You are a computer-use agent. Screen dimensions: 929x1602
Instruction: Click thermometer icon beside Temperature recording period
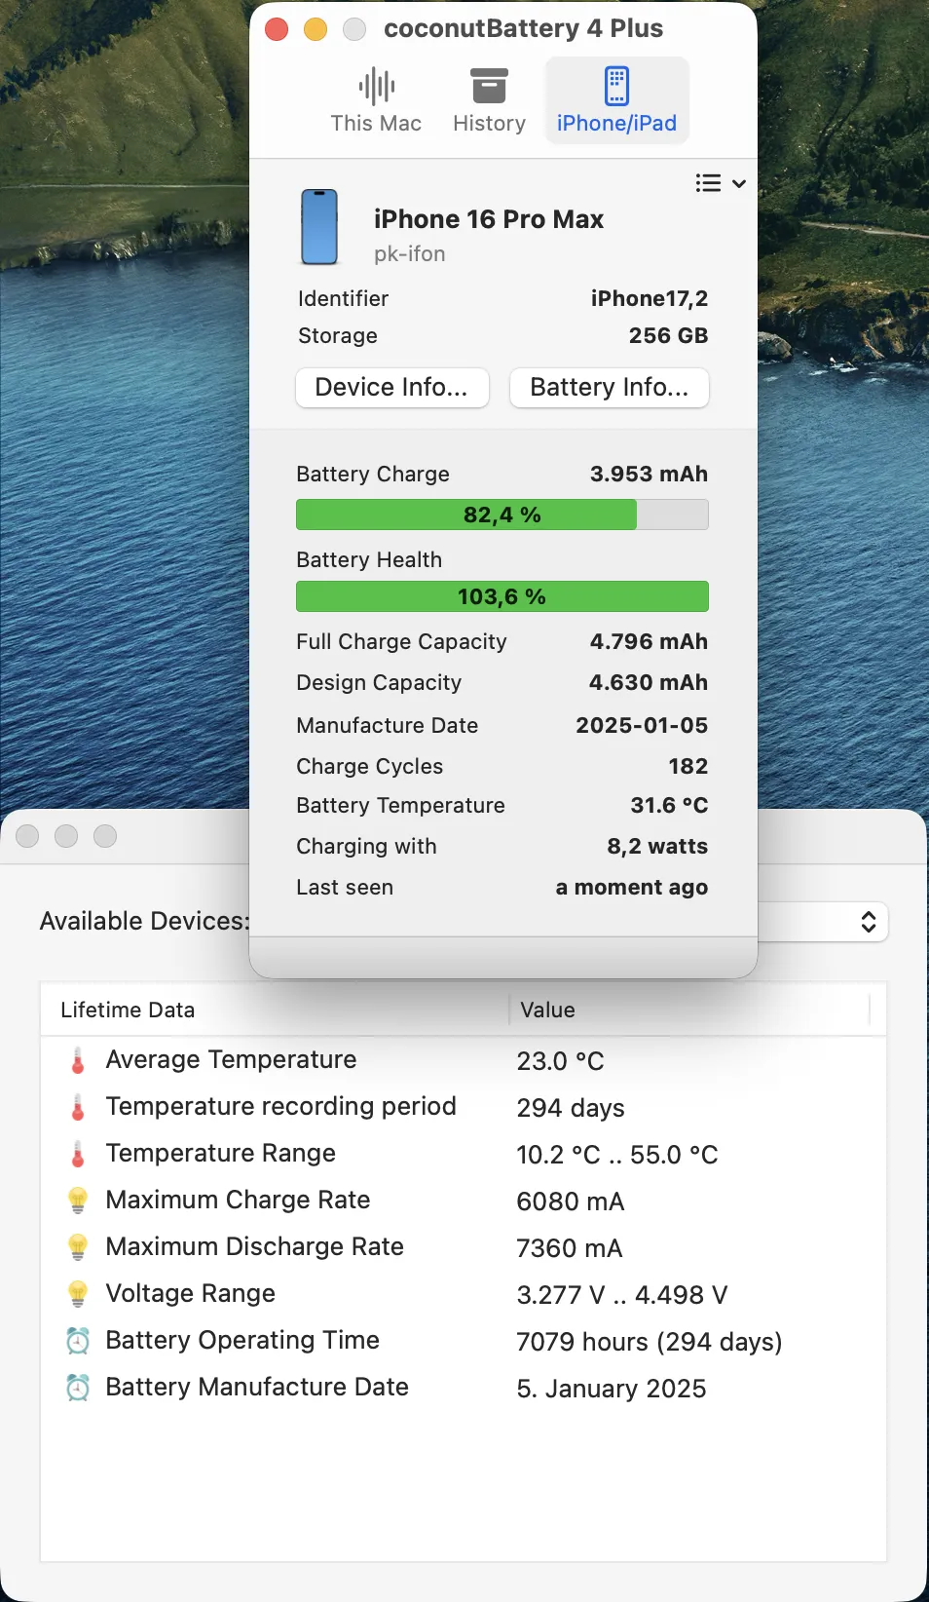coord(78,1107)
